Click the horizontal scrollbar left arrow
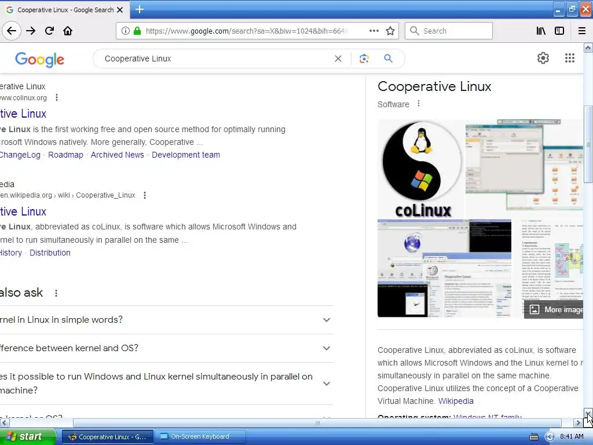Screen dimensions: 593x445 click(5, 422)
